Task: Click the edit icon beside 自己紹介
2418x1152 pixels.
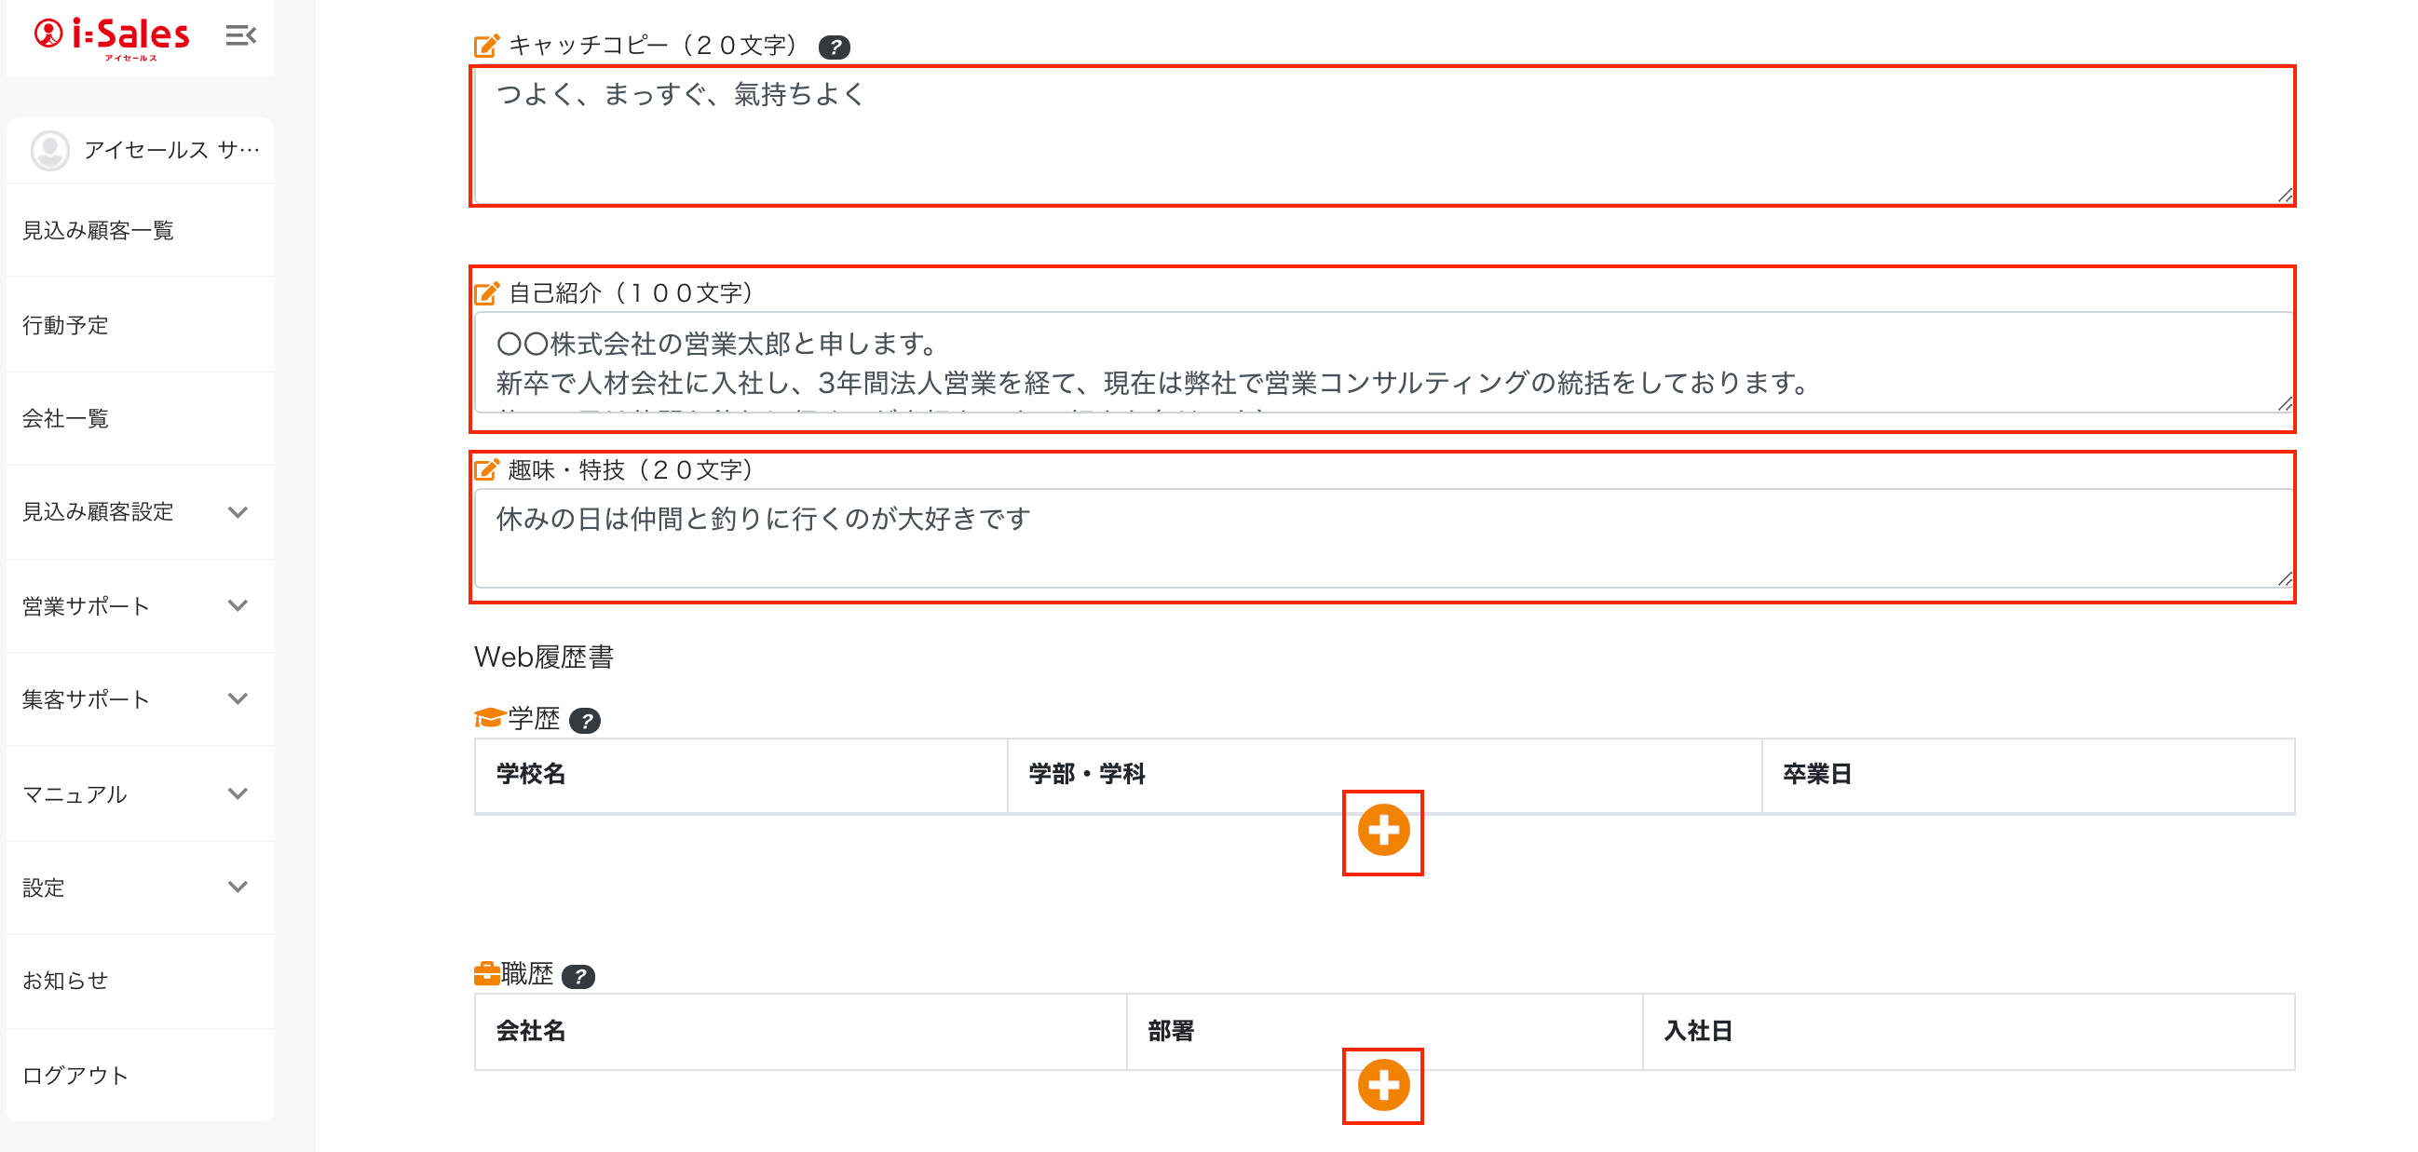Action: pyautogui.click(x=486, y=294)
